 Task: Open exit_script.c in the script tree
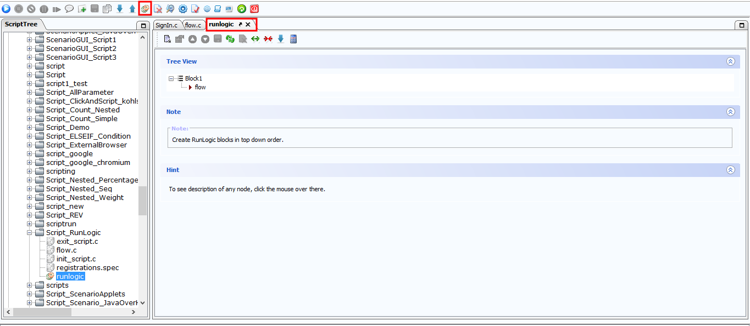(x=77, y=242)
